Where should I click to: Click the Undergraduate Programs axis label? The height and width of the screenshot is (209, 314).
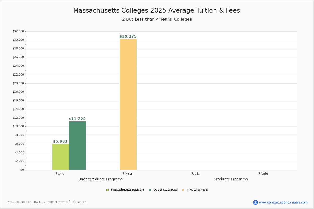(x=100, y=179)
